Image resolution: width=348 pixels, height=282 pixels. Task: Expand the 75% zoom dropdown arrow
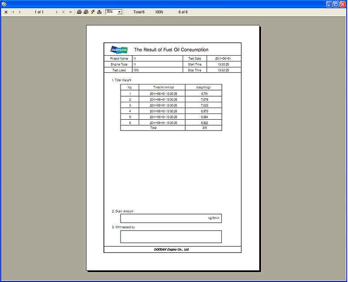119,12
